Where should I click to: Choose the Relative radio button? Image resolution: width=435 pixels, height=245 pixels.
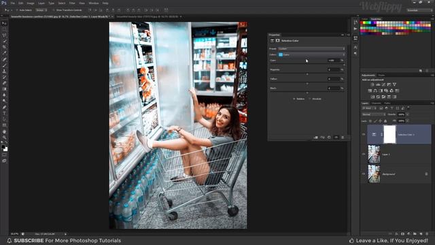[294, 99]
